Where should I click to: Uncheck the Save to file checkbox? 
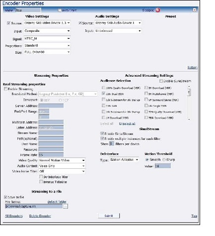pyautogui.click(x=5, y=197)
